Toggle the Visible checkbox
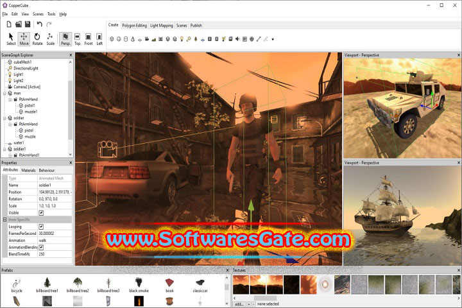The height and width of the screenshot is (308, 462). tap(41, 213)
